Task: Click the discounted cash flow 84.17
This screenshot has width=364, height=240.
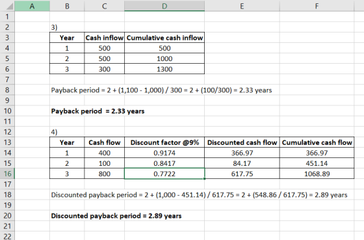Action: 242,163
